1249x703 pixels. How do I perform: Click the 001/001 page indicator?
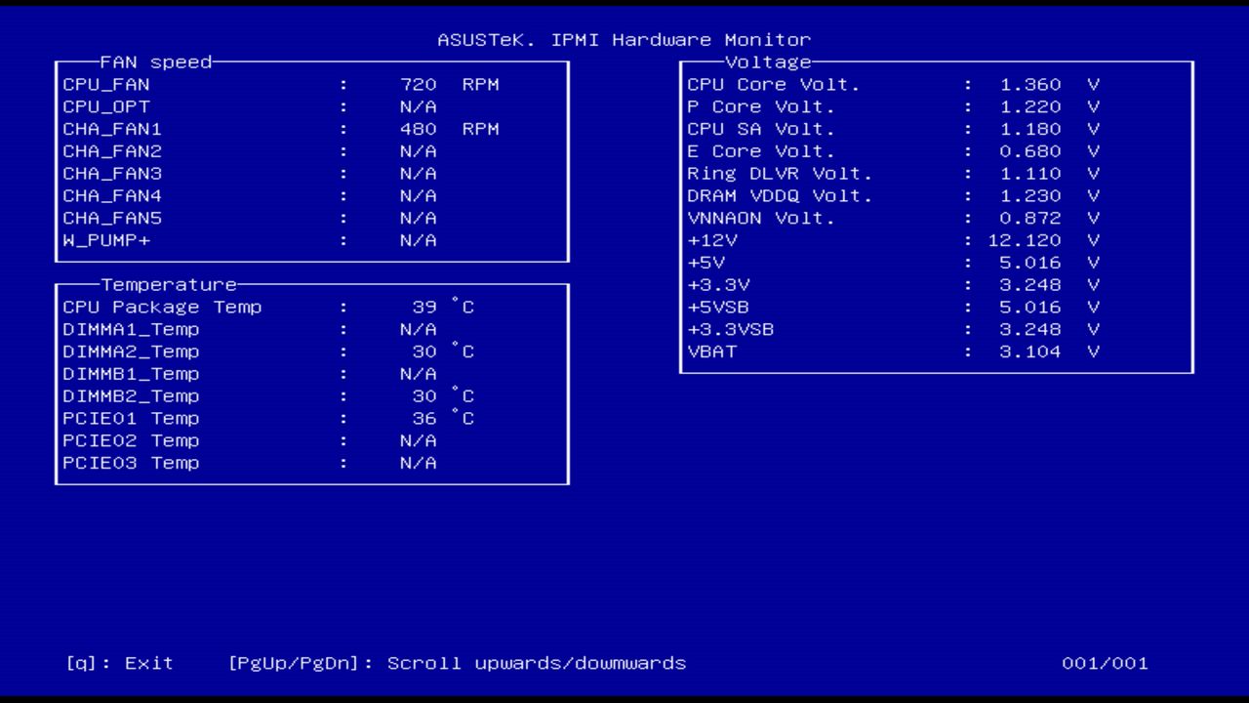pyautogui.click(x=1106, y=663)
